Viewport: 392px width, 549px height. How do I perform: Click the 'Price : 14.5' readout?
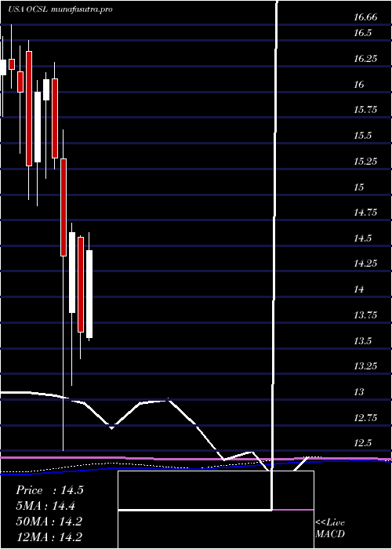click(x=49, y=490)
